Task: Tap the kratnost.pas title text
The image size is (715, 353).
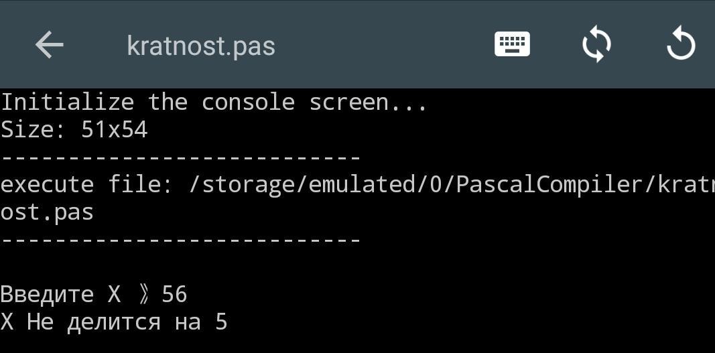Action: (201, 46)
